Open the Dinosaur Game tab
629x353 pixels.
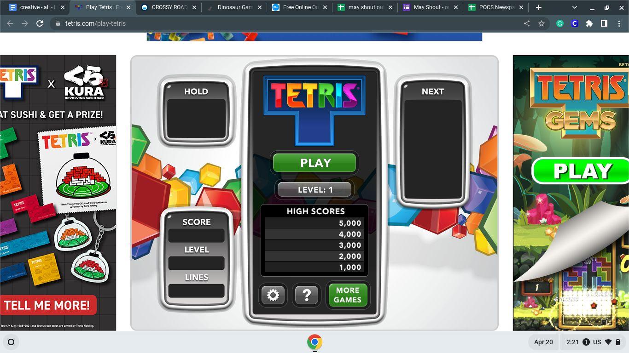point(233,7)
